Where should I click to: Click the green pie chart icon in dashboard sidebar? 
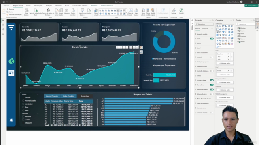[x=11, y=61]
